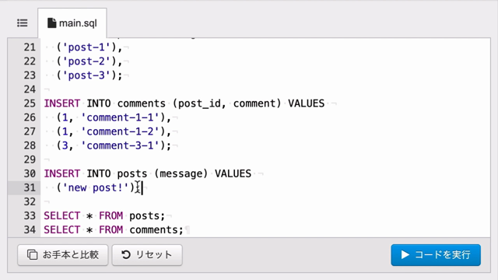Click the リセット button
Screen dimensions: 498x280
point(147,255)
